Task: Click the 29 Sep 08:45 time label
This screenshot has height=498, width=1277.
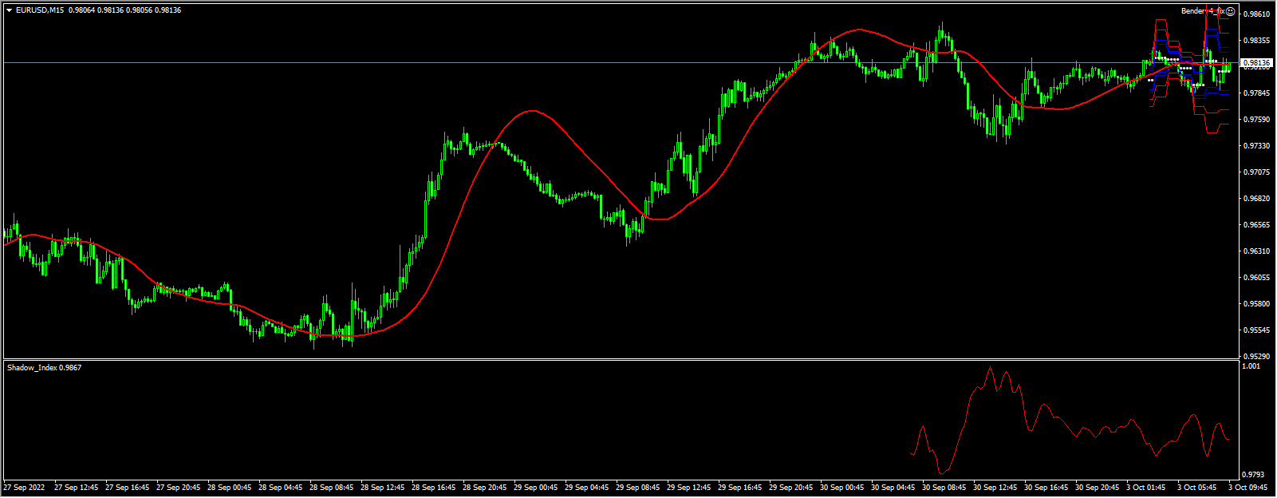Action: (638, 487)
